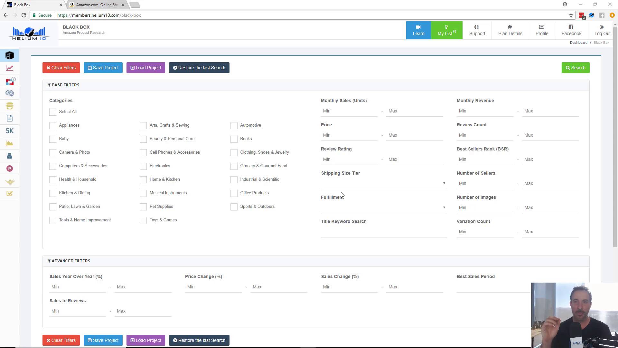This screenshot has height=348, width=618.
Task: Focus the Monthly Revenue Min field
Action: [x=485, y=111]
